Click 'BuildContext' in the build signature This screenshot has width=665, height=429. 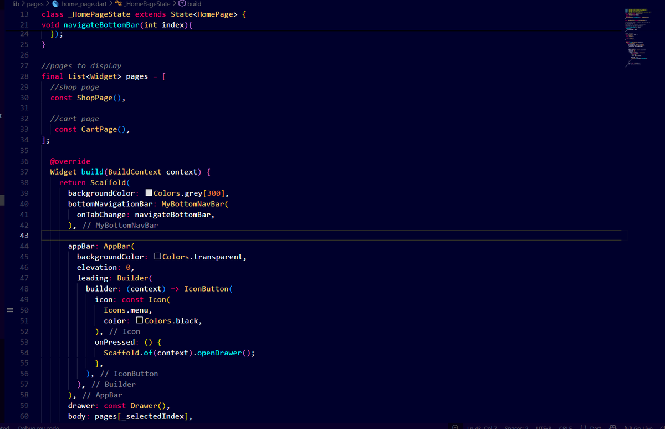tap(135, 172)
